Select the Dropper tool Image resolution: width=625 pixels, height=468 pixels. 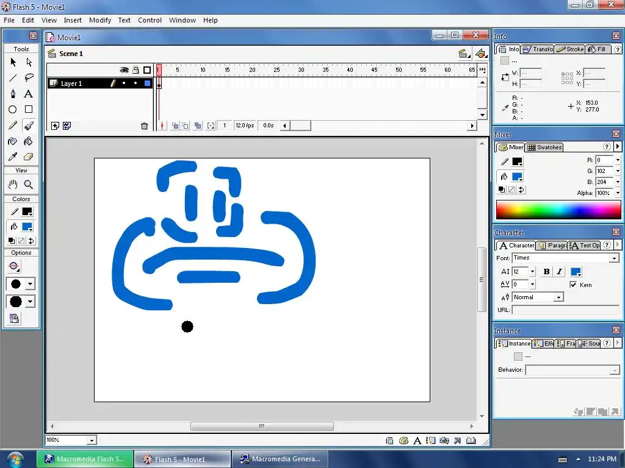coord(13,157)
